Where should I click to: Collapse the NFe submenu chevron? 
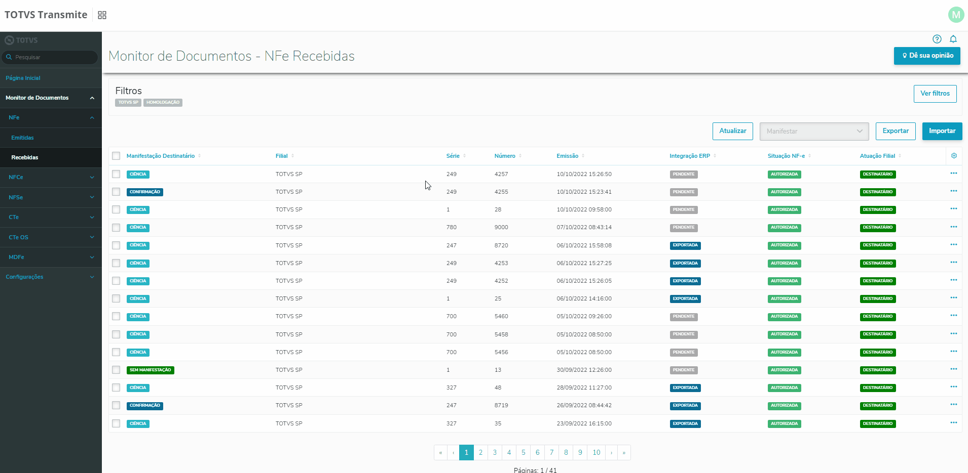coord(92,118)
